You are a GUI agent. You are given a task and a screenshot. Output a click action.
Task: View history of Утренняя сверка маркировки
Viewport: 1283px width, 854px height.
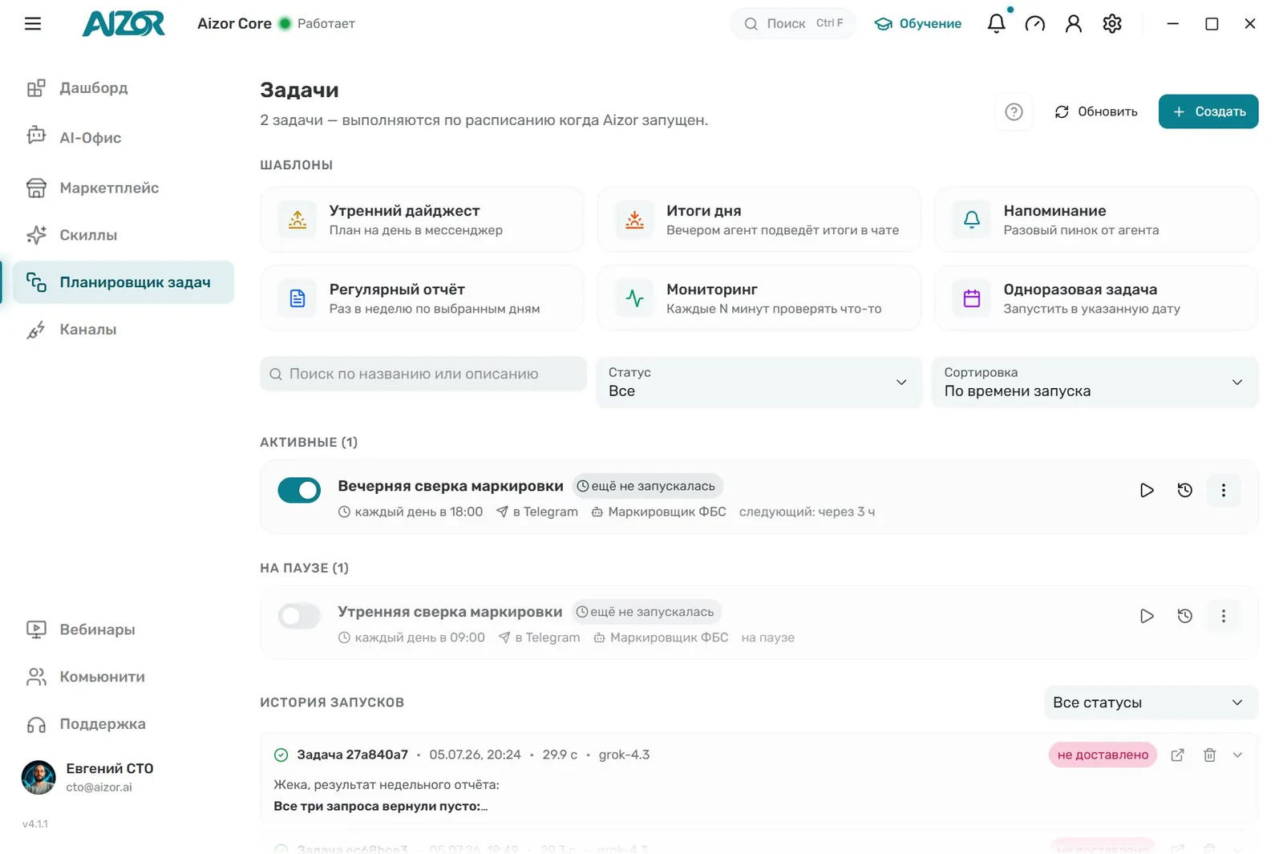click(1184, 616)
